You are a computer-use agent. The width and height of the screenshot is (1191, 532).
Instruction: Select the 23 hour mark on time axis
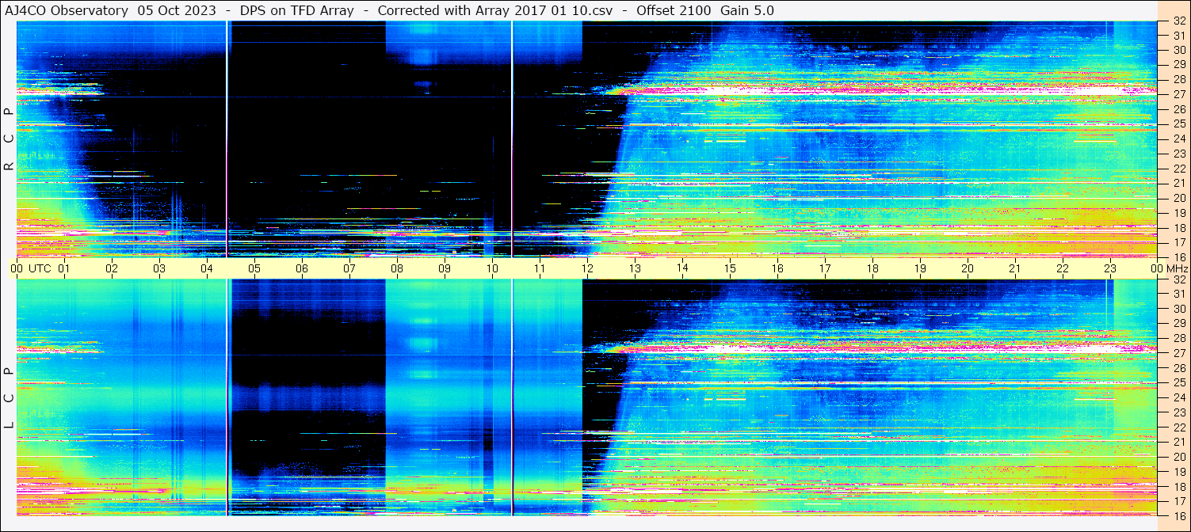[1110, 268]
